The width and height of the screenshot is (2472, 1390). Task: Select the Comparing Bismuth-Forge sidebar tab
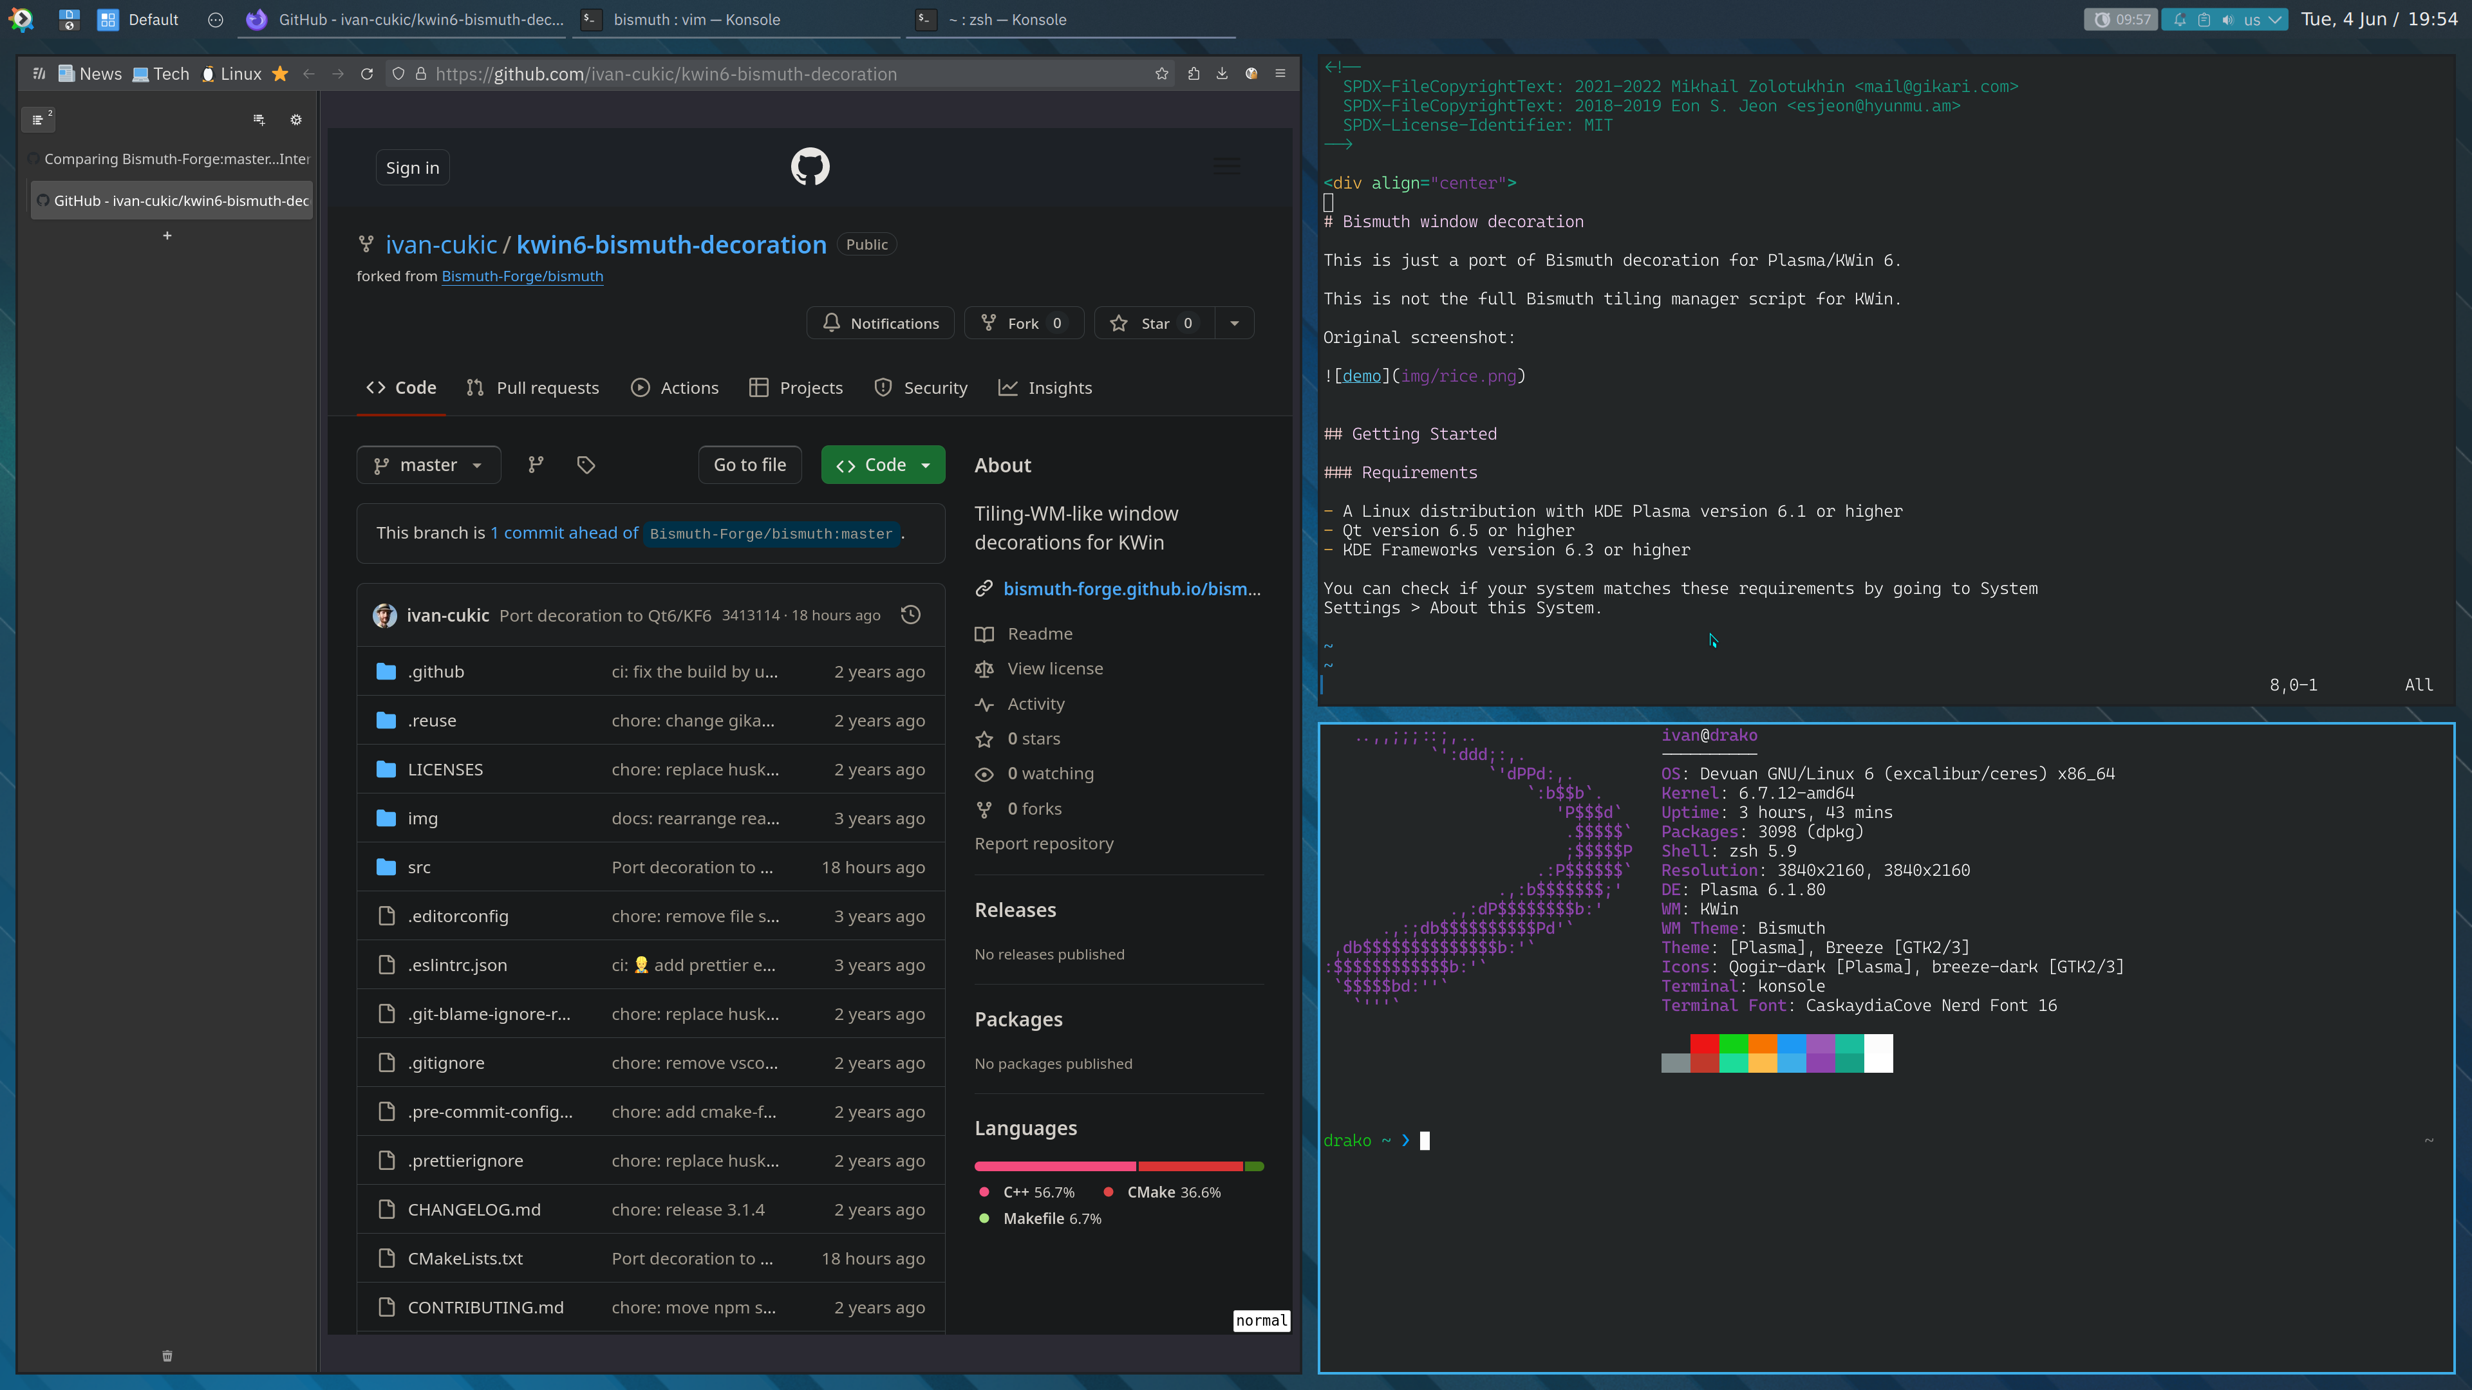pos(171,158)
